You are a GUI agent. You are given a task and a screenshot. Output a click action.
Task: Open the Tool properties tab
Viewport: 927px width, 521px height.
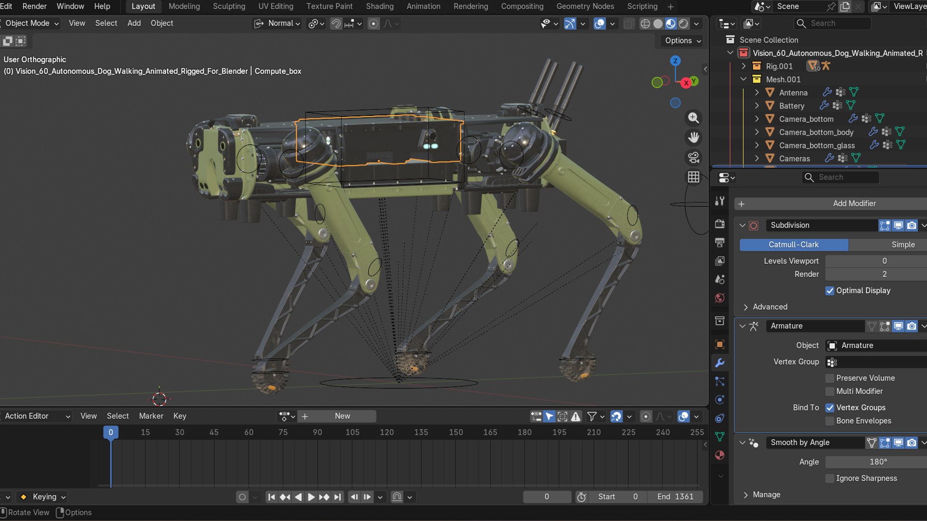coord(720,201)
